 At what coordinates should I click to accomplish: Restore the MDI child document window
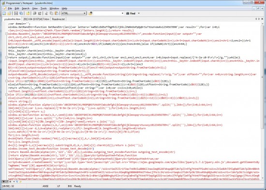(258, 8)
